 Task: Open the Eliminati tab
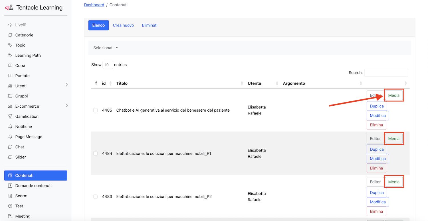(150, 25)
